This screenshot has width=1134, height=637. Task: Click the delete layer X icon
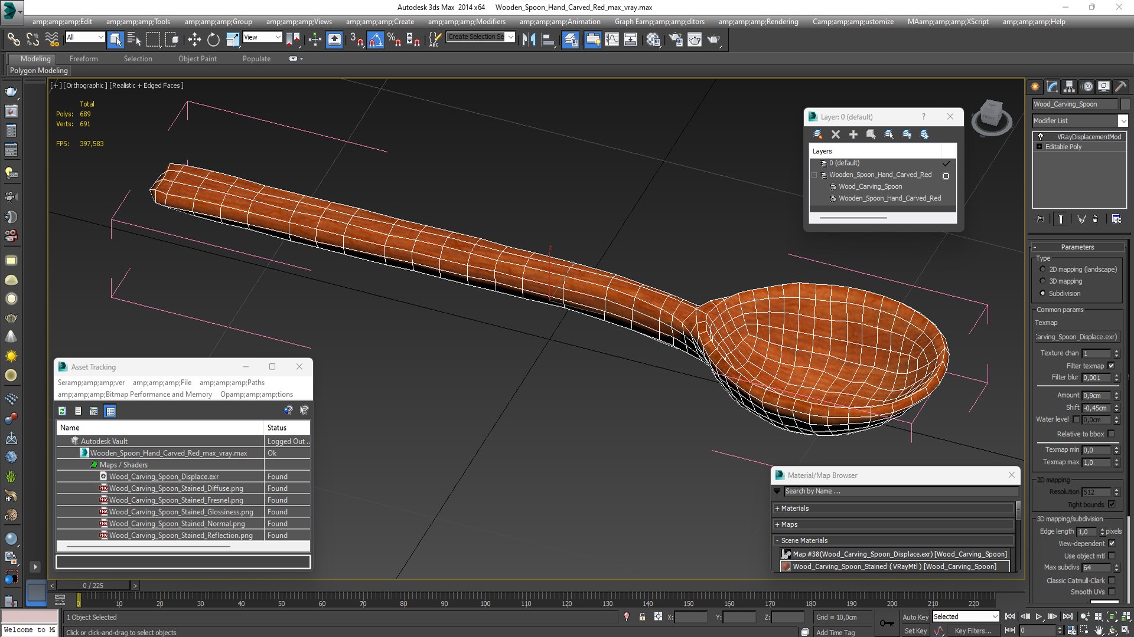pyautogui.click(x=835, y=134)
